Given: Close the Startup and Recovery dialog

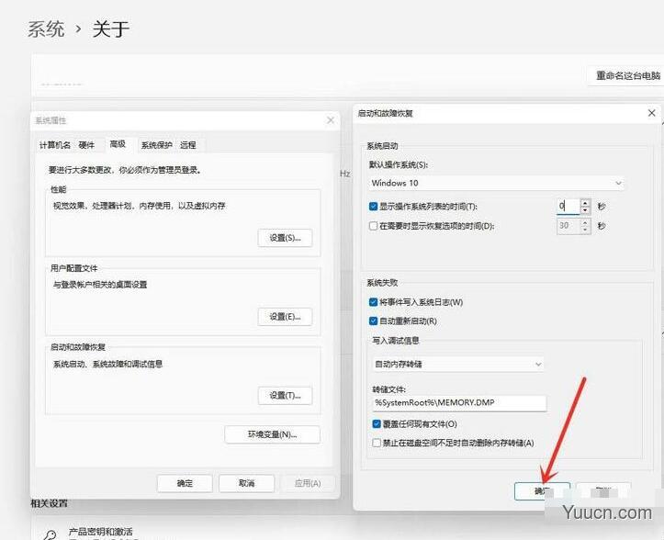Looking at the screenshot, I should click(652, 113).
